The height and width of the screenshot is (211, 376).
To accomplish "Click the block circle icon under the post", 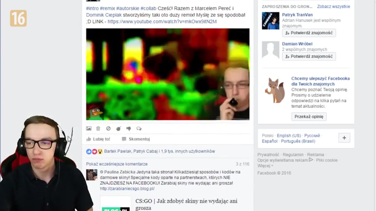I will coord(108,128).
